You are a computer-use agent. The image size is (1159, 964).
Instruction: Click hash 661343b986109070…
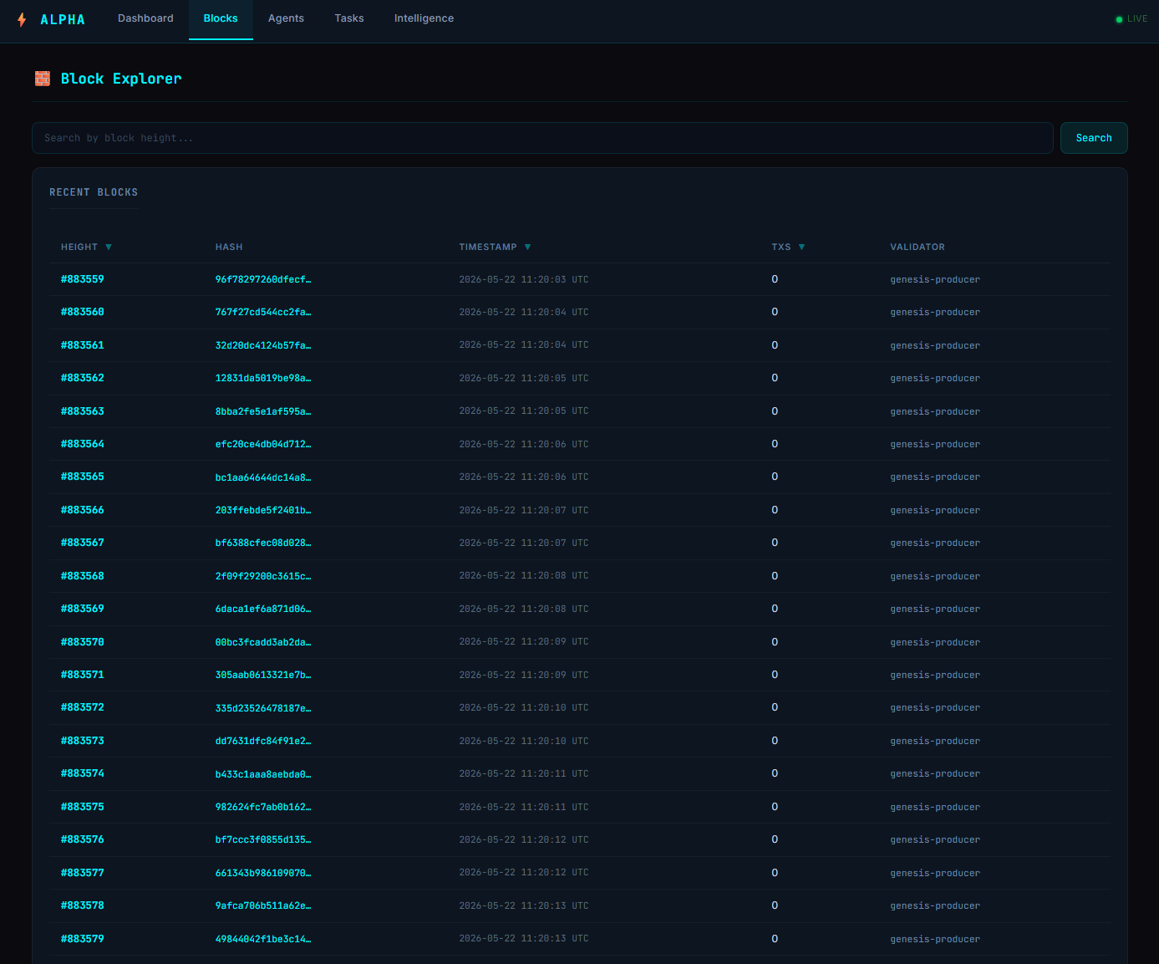coord(263,873)
